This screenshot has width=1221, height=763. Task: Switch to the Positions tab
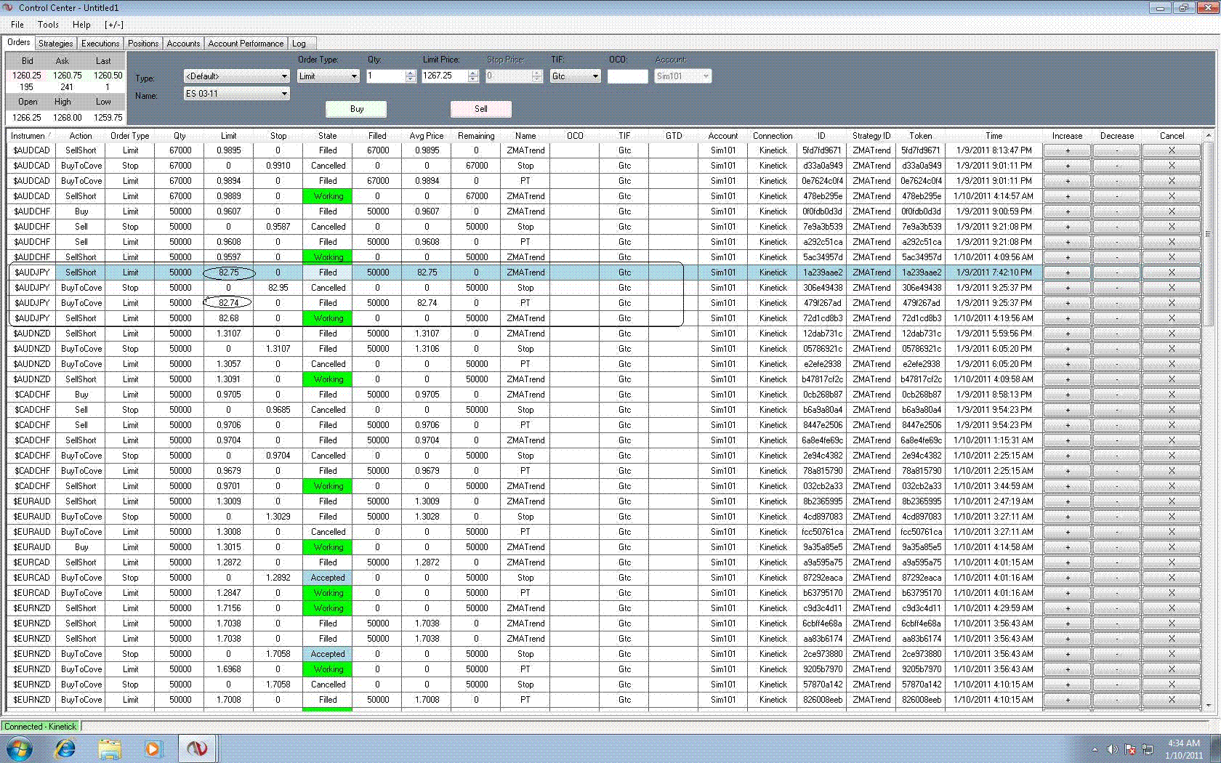tap(143, 44)
